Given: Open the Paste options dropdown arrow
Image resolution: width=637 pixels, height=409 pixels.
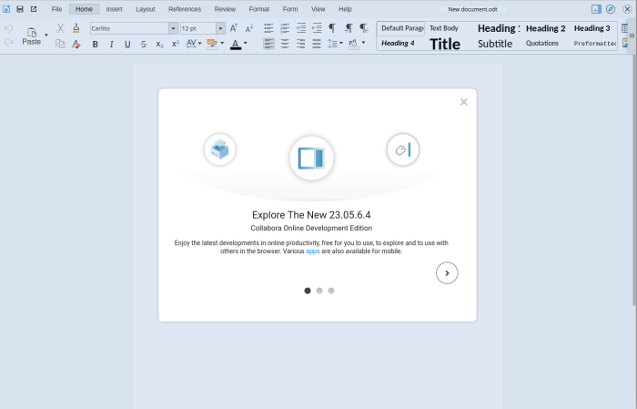Looking at the screenshot, I should coord(46,35).
